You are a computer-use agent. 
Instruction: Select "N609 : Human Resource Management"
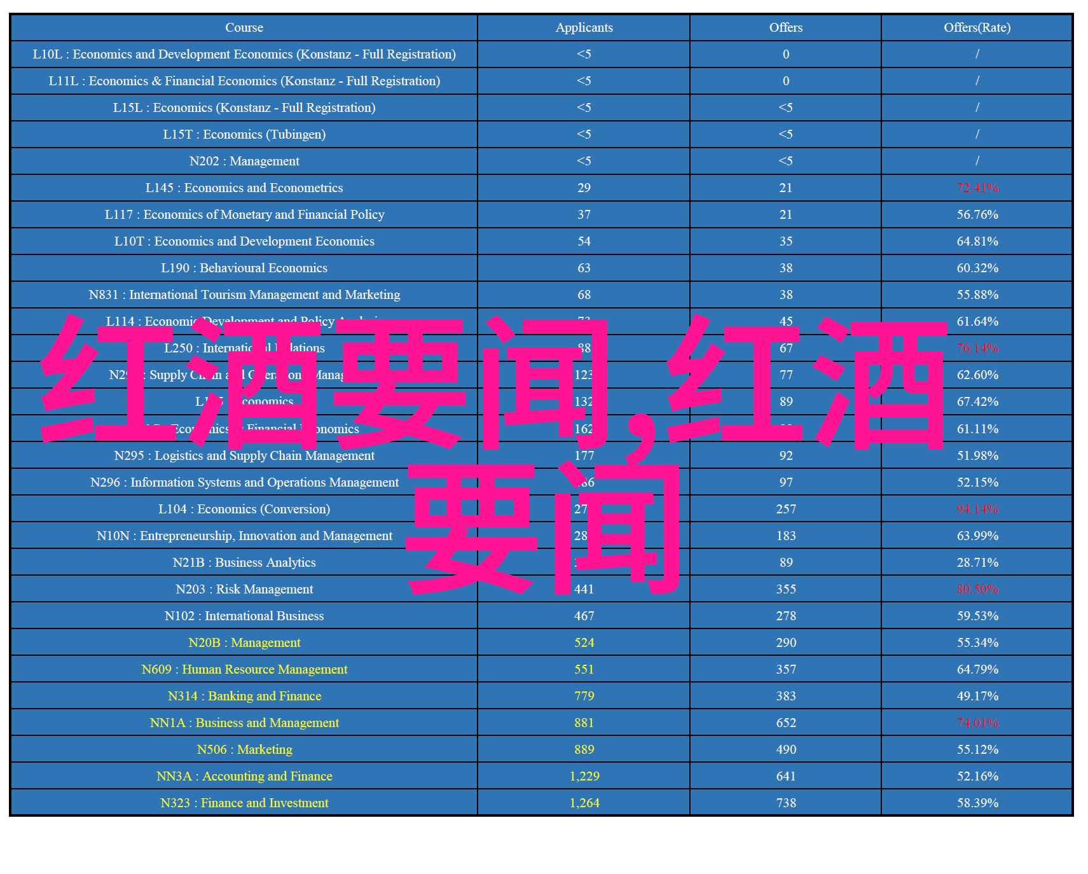click(x=244, y=669)
